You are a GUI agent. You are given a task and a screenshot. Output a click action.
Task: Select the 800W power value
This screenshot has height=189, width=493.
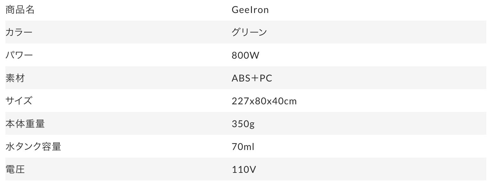[245, 55]
